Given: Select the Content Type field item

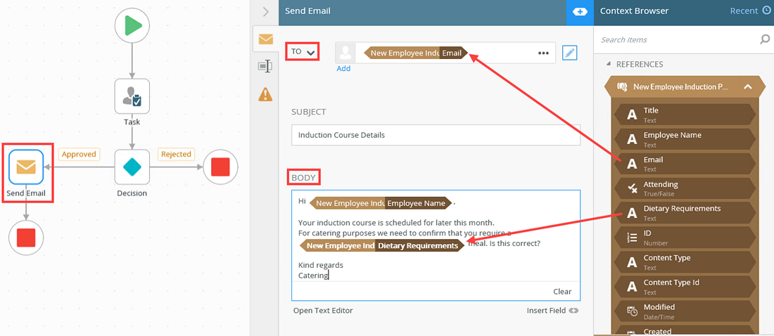Looking at the screenshot, I should tap(685, 262).
